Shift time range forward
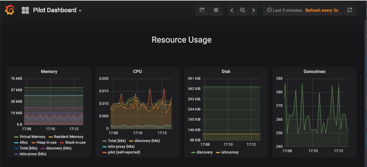Viewport: 367px width, 167px height. click(x=254, y=10)
